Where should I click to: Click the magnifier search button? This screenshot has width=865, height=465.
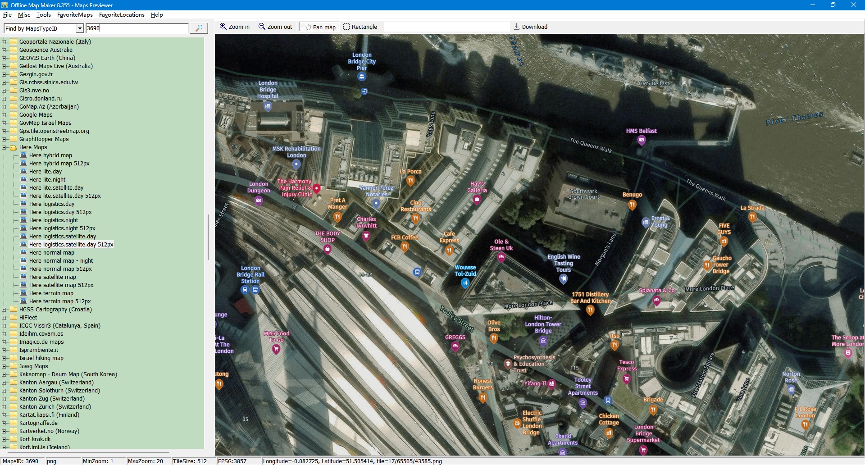tap(199, 28)
